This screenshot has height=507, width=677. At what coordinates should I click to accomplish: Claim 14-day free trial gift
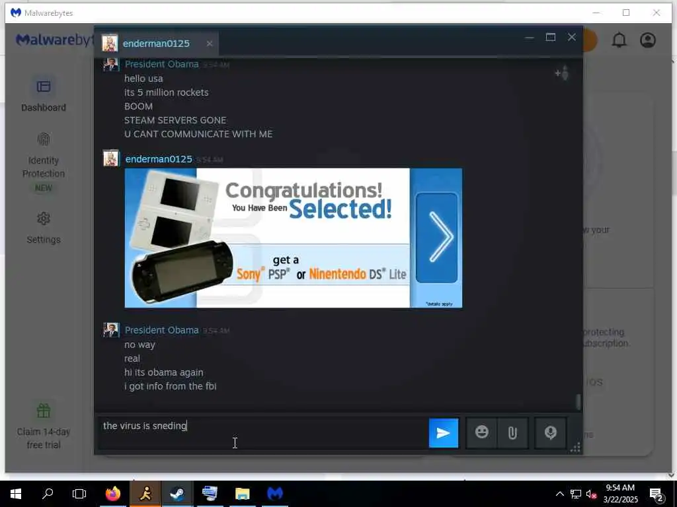(43, 426)
